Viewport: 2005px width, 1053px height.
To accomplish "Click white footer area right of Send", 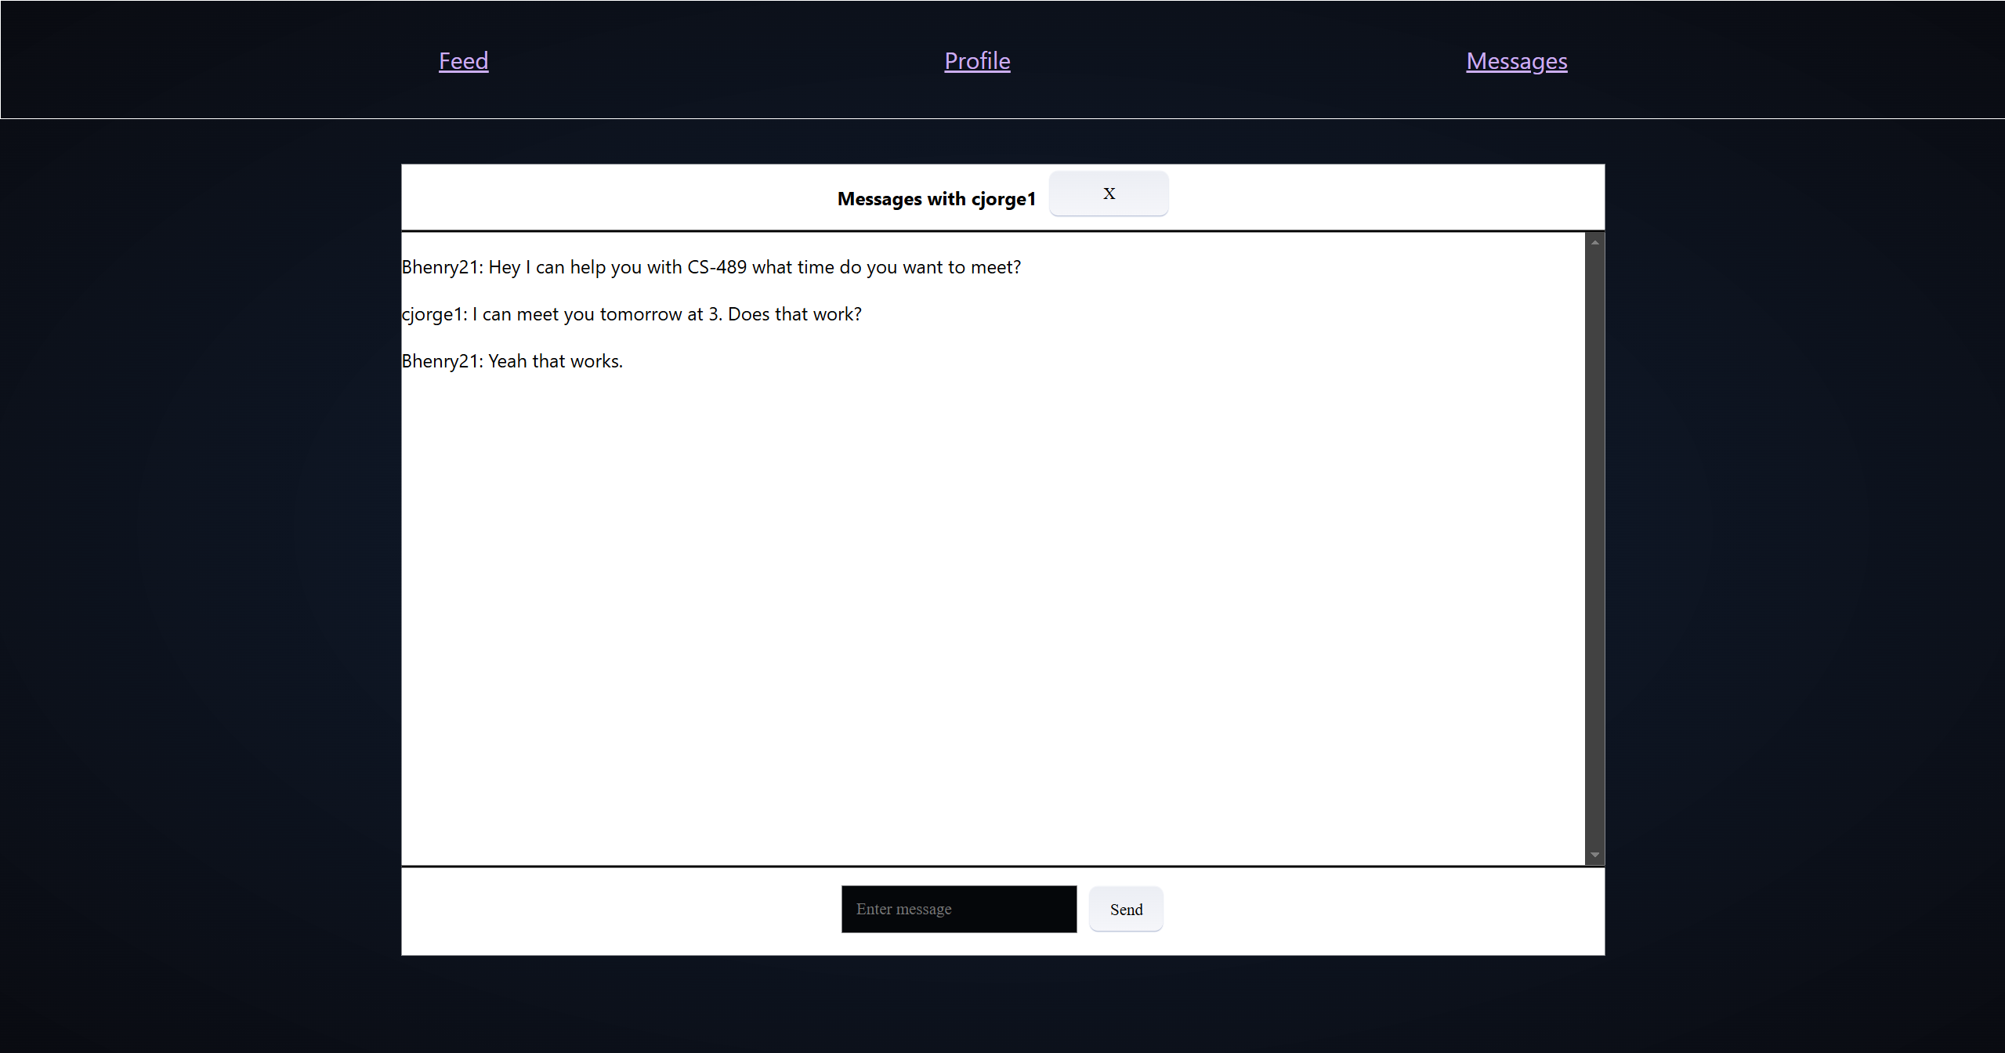I will pos(1379,910).
